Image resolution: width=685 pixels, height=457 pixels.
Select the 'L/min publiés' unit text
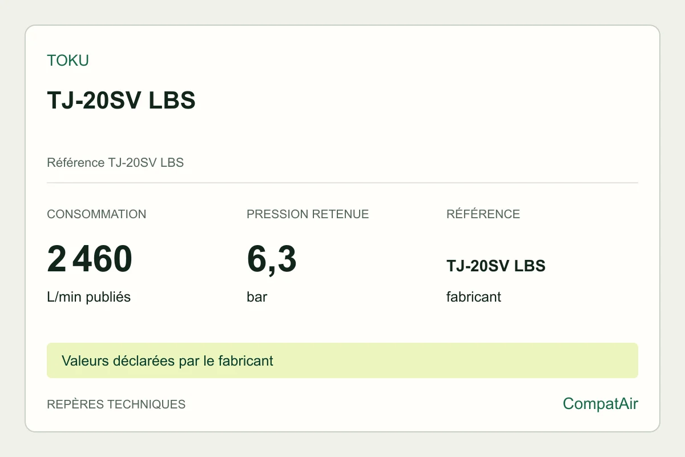tap(88, 298)
